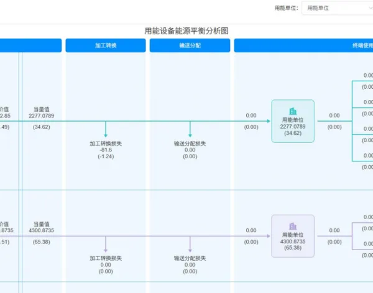Click the purple building icon in 用能单位 node
Screen dimensions: 373x293
(293, 226)
